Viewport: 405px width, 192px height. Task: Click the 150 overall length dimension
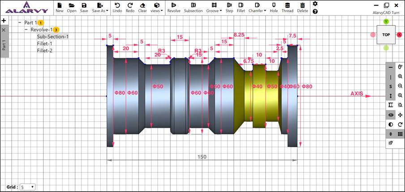pos(202,157)
